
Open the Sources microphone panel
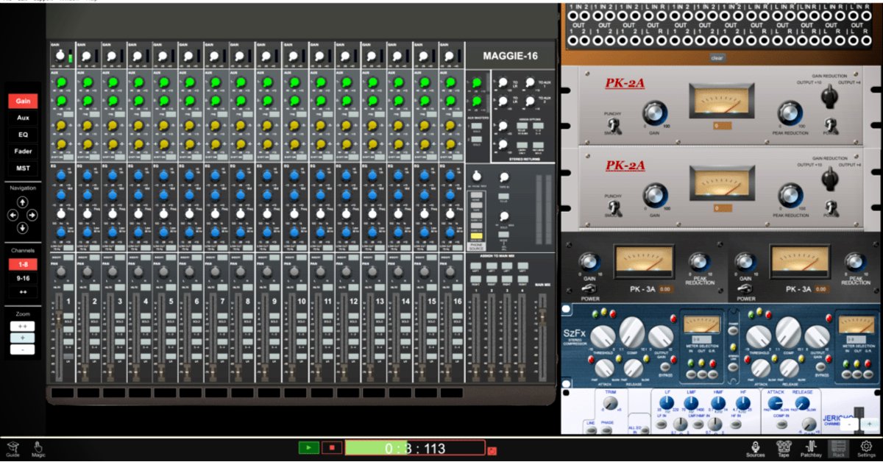(x=756, y=448)
